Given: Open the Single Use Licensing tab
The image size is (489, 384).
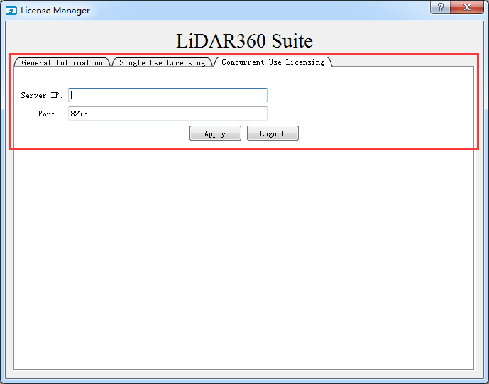Looking at the screenshot, I should coord(162,62).
